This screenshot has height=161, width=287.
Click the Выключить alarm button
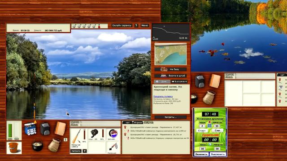pyautogui.click(x=217, y=154)
